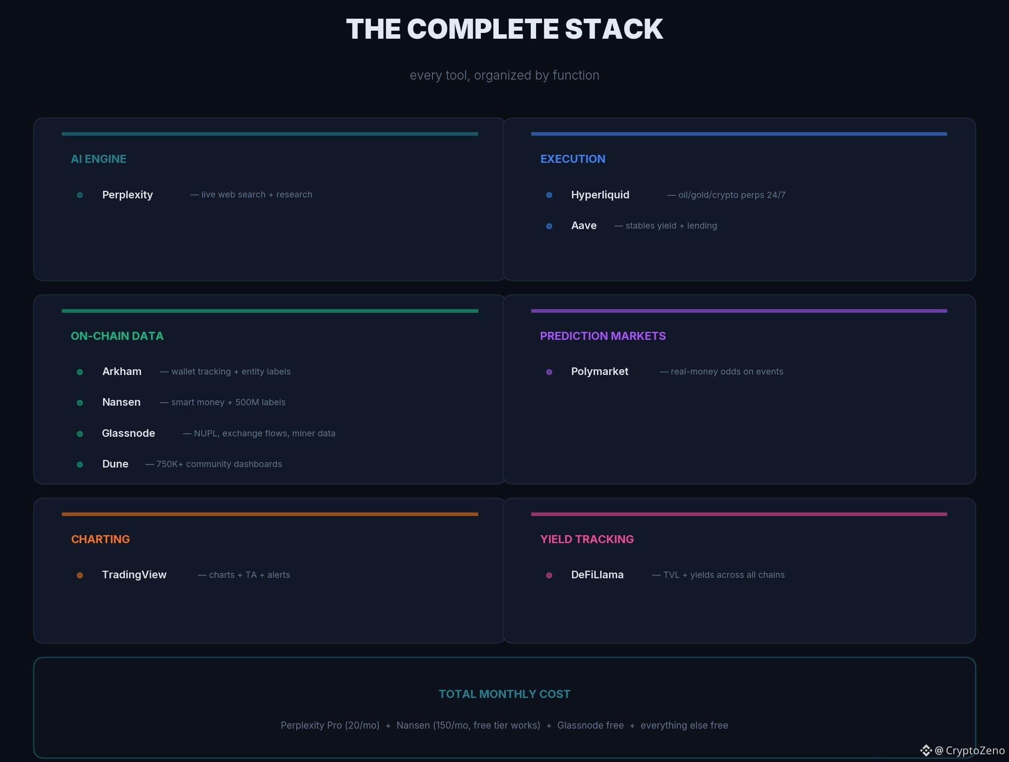
Task: Click the purple bar above Prediction Markets
Action: (739, 311)
